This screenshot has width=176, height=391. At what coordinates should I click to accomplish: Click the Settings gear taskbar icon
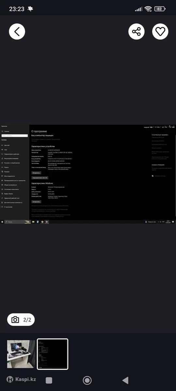pyautogui.click(x=47, y=222)
